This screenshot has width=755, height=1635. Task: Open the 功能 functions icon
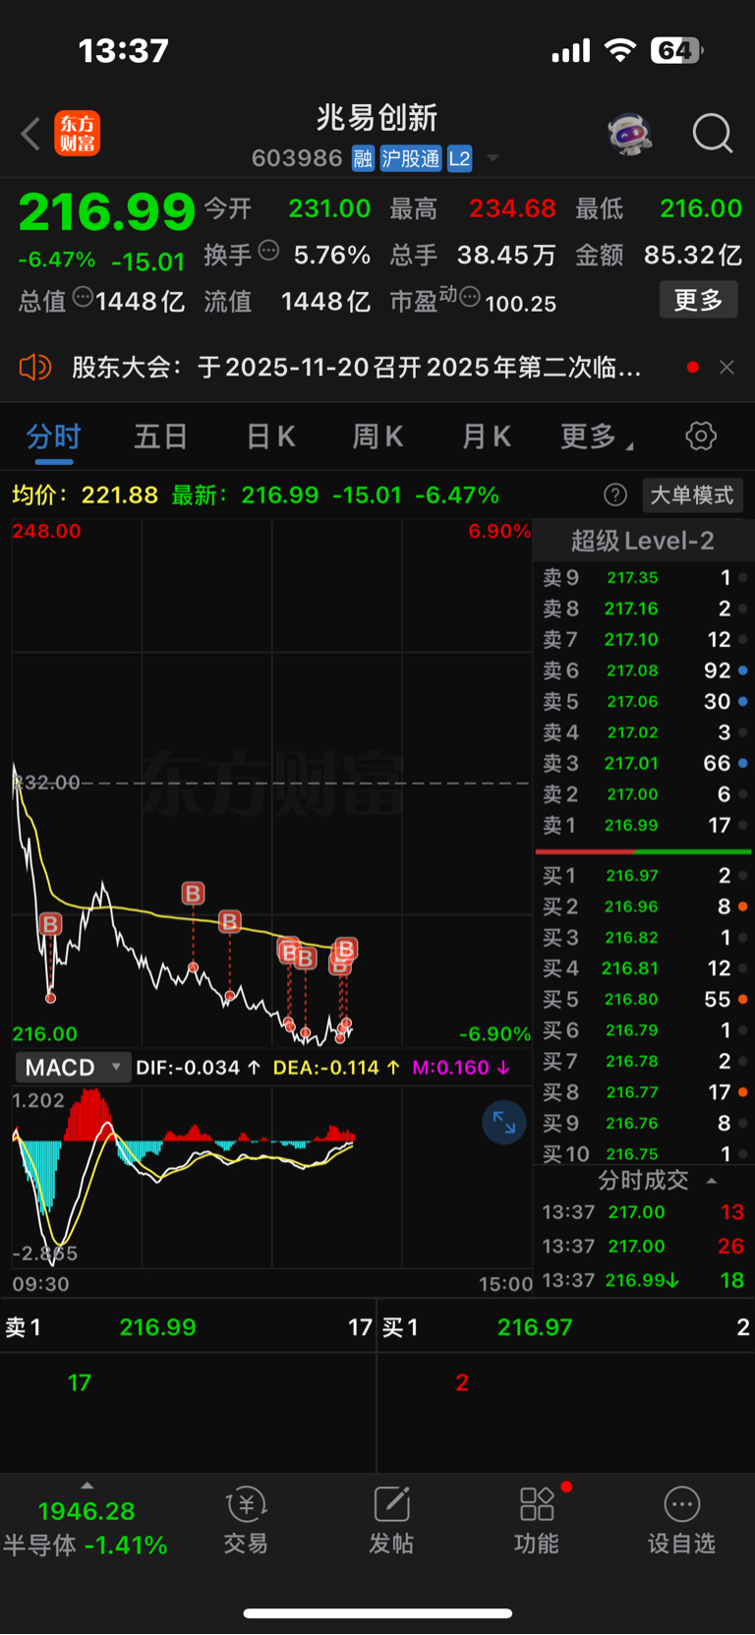point(537,1521)
